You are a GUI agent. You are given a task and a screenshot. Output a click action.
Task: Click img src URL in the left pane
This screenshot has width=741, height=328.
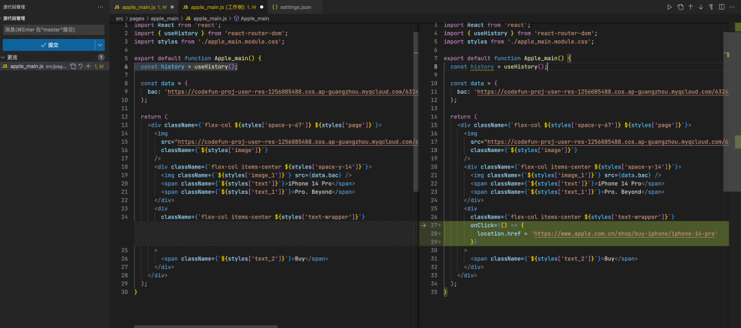point(298,142)
